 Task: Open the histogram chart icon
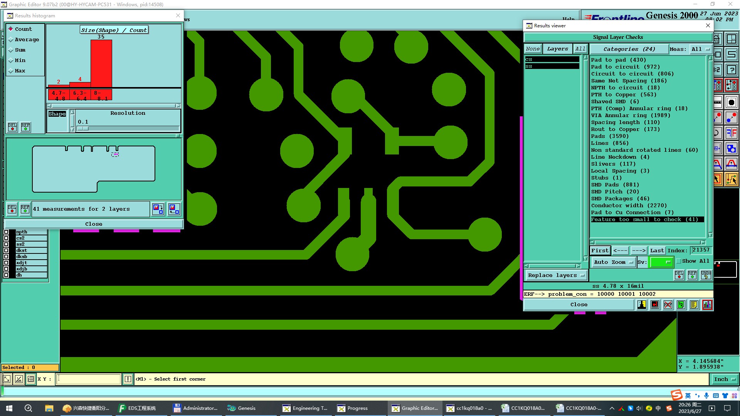click(x=707, y=305)
